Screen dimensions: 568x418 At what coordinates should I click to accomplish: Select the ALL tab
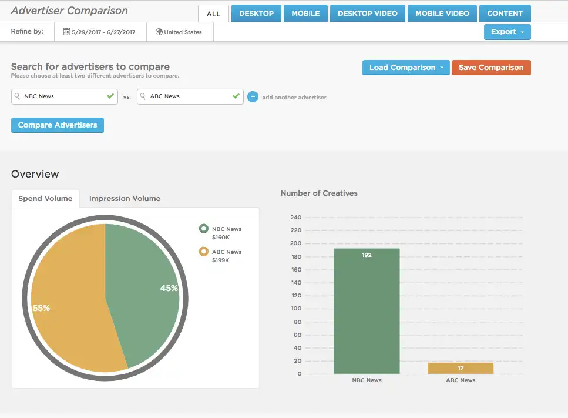tap(213, 12)
